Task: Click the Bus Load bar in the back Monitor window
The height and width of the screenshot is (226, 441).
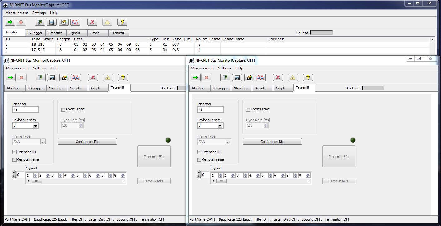Action: [x=321, y=33]
